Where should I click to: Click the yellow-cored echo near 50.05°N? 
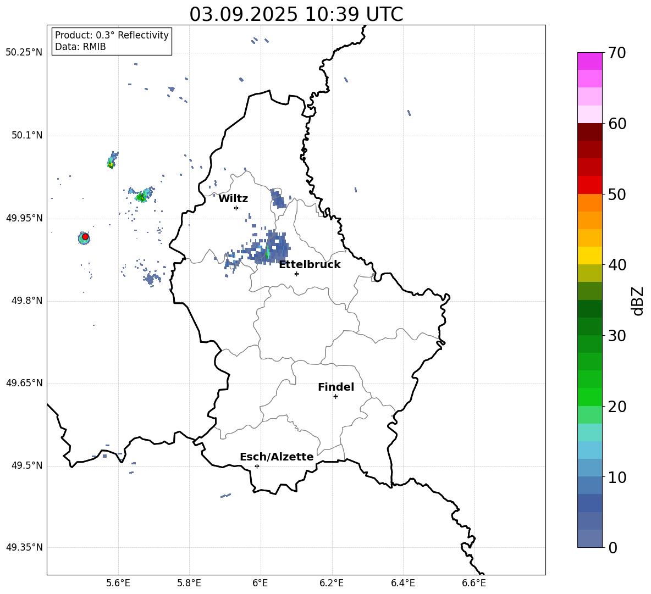[x=112, y=160]
